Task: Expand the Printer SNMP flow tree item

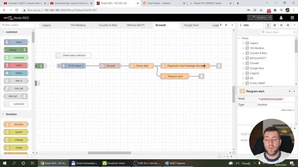Action: tap(243, 83)
